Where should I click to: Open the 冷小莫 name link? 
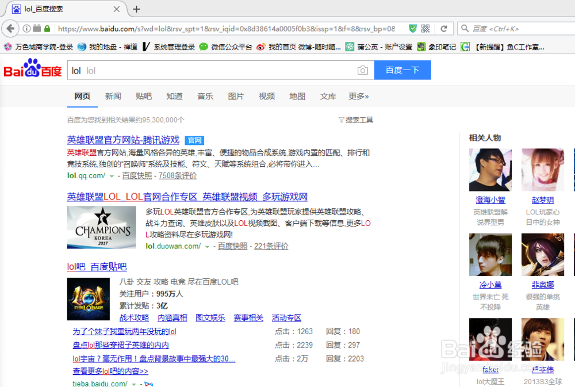490,285
